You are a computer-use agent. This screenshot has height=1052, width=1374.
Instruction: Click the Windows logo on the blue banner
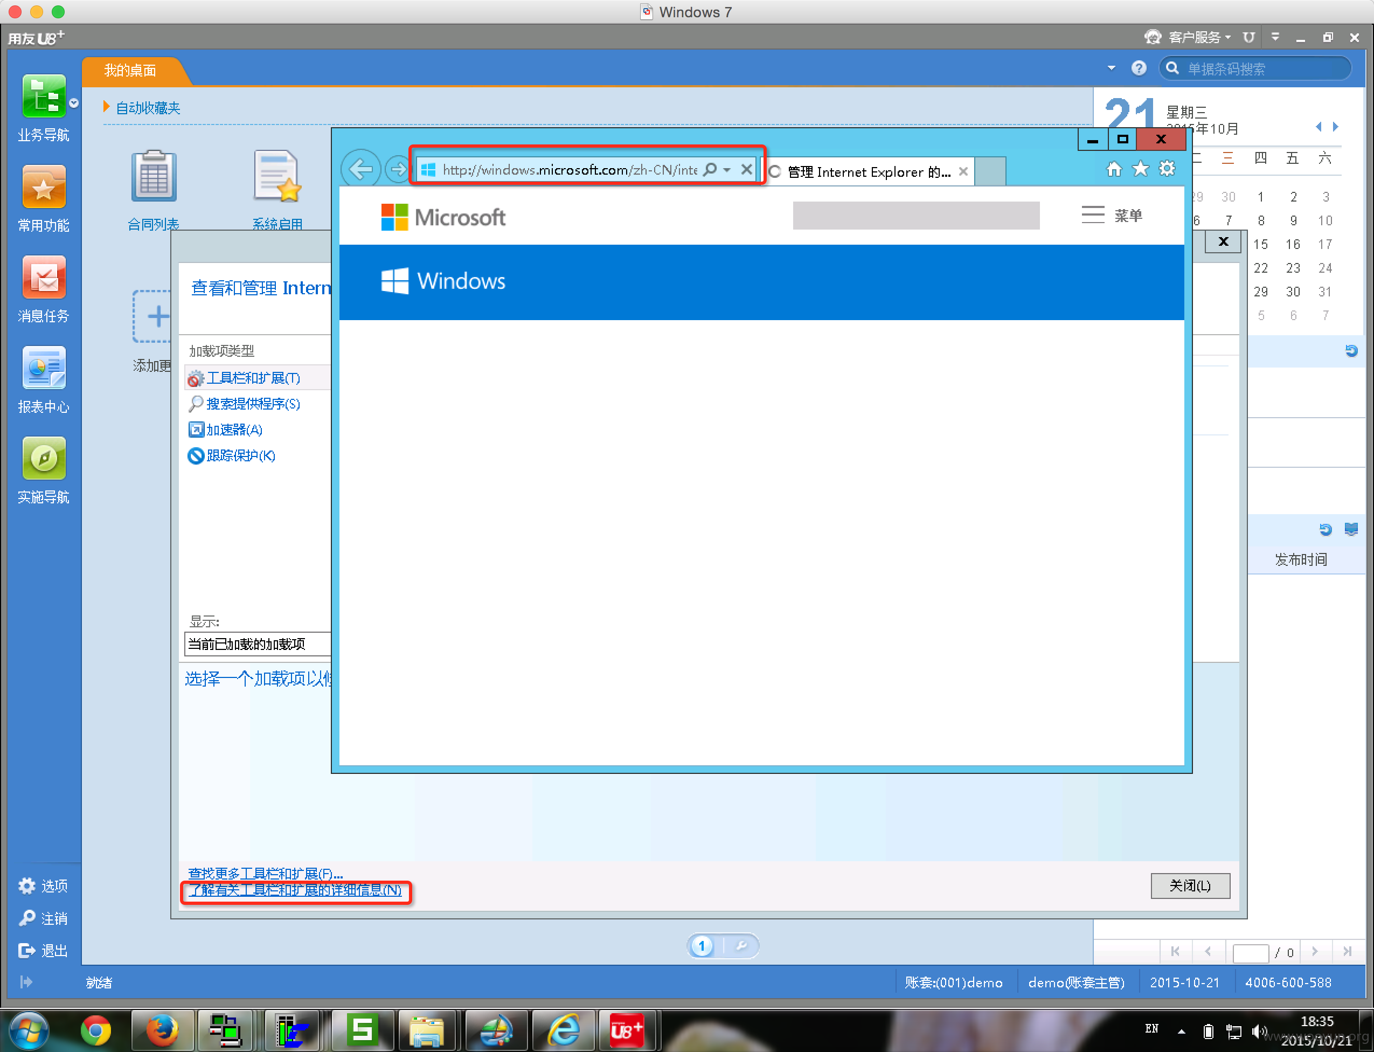pyautogui.click(x=443, y=281)
